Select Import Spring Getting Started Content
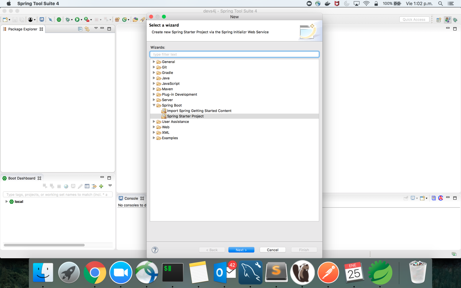 pyautogui.click(x=199, y=111)
